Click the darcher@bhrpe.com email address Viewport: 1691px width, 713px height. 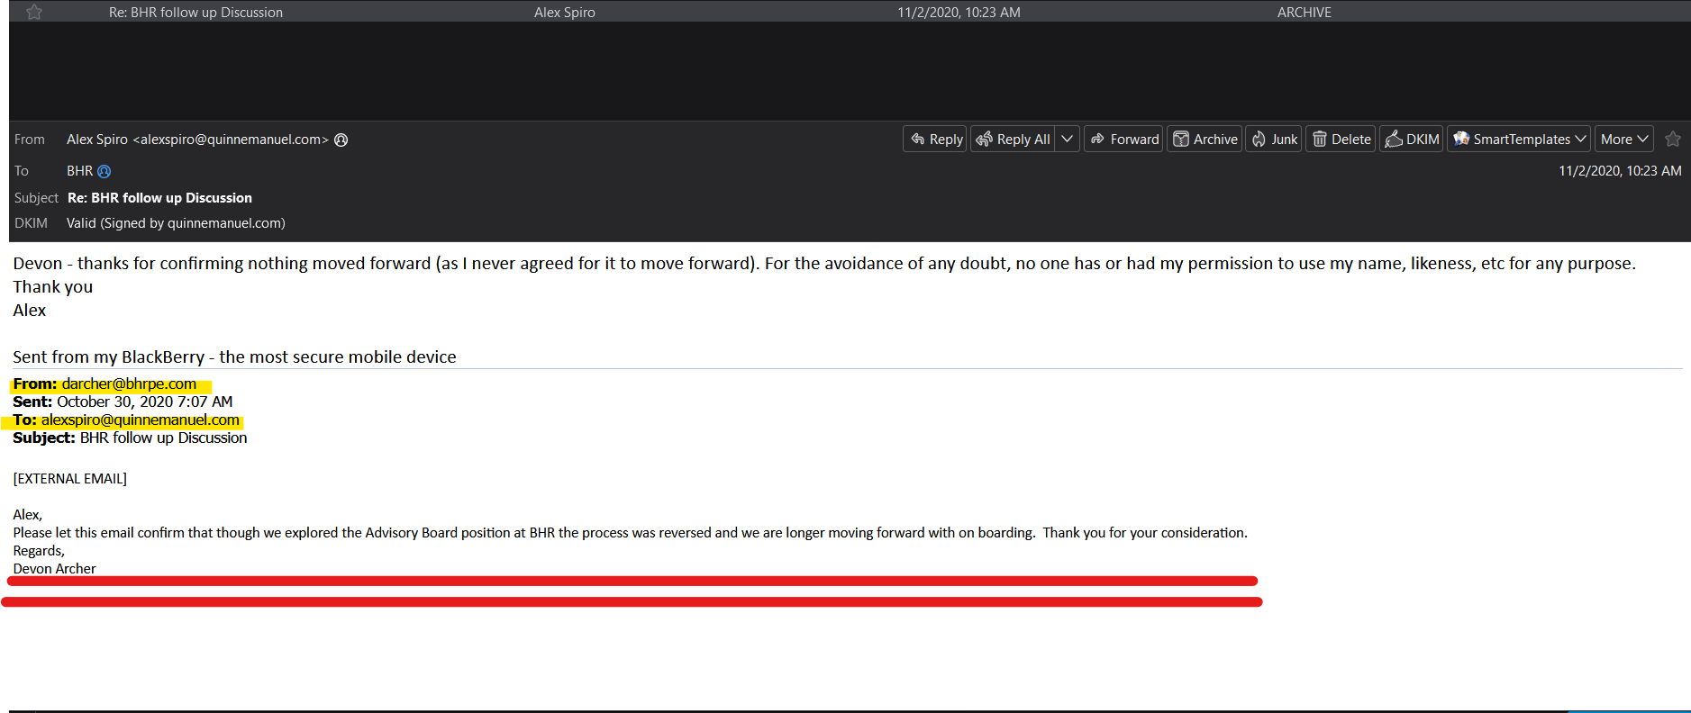(129, 384)
